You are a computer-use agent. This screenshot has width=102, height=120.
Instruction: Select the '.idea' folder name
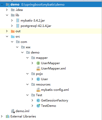pos(19,10)
